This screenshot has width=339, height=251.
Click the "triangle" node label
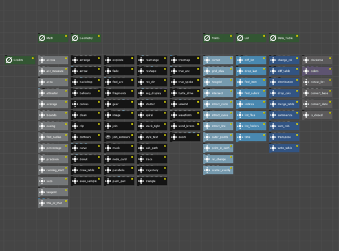(x=150, y=181)
